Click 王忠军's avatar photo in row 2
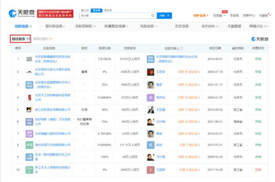 pyautogui.click(x=151, y=72)
